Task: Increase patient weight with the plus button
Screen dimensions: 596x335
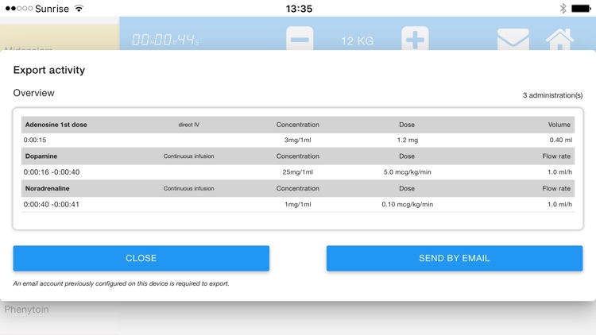Action: pos(415,38)
